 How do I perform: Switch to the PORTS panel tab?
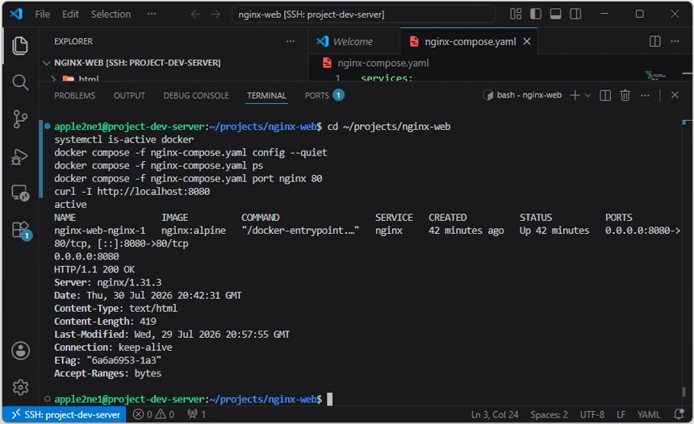click(x=324, y=95)
